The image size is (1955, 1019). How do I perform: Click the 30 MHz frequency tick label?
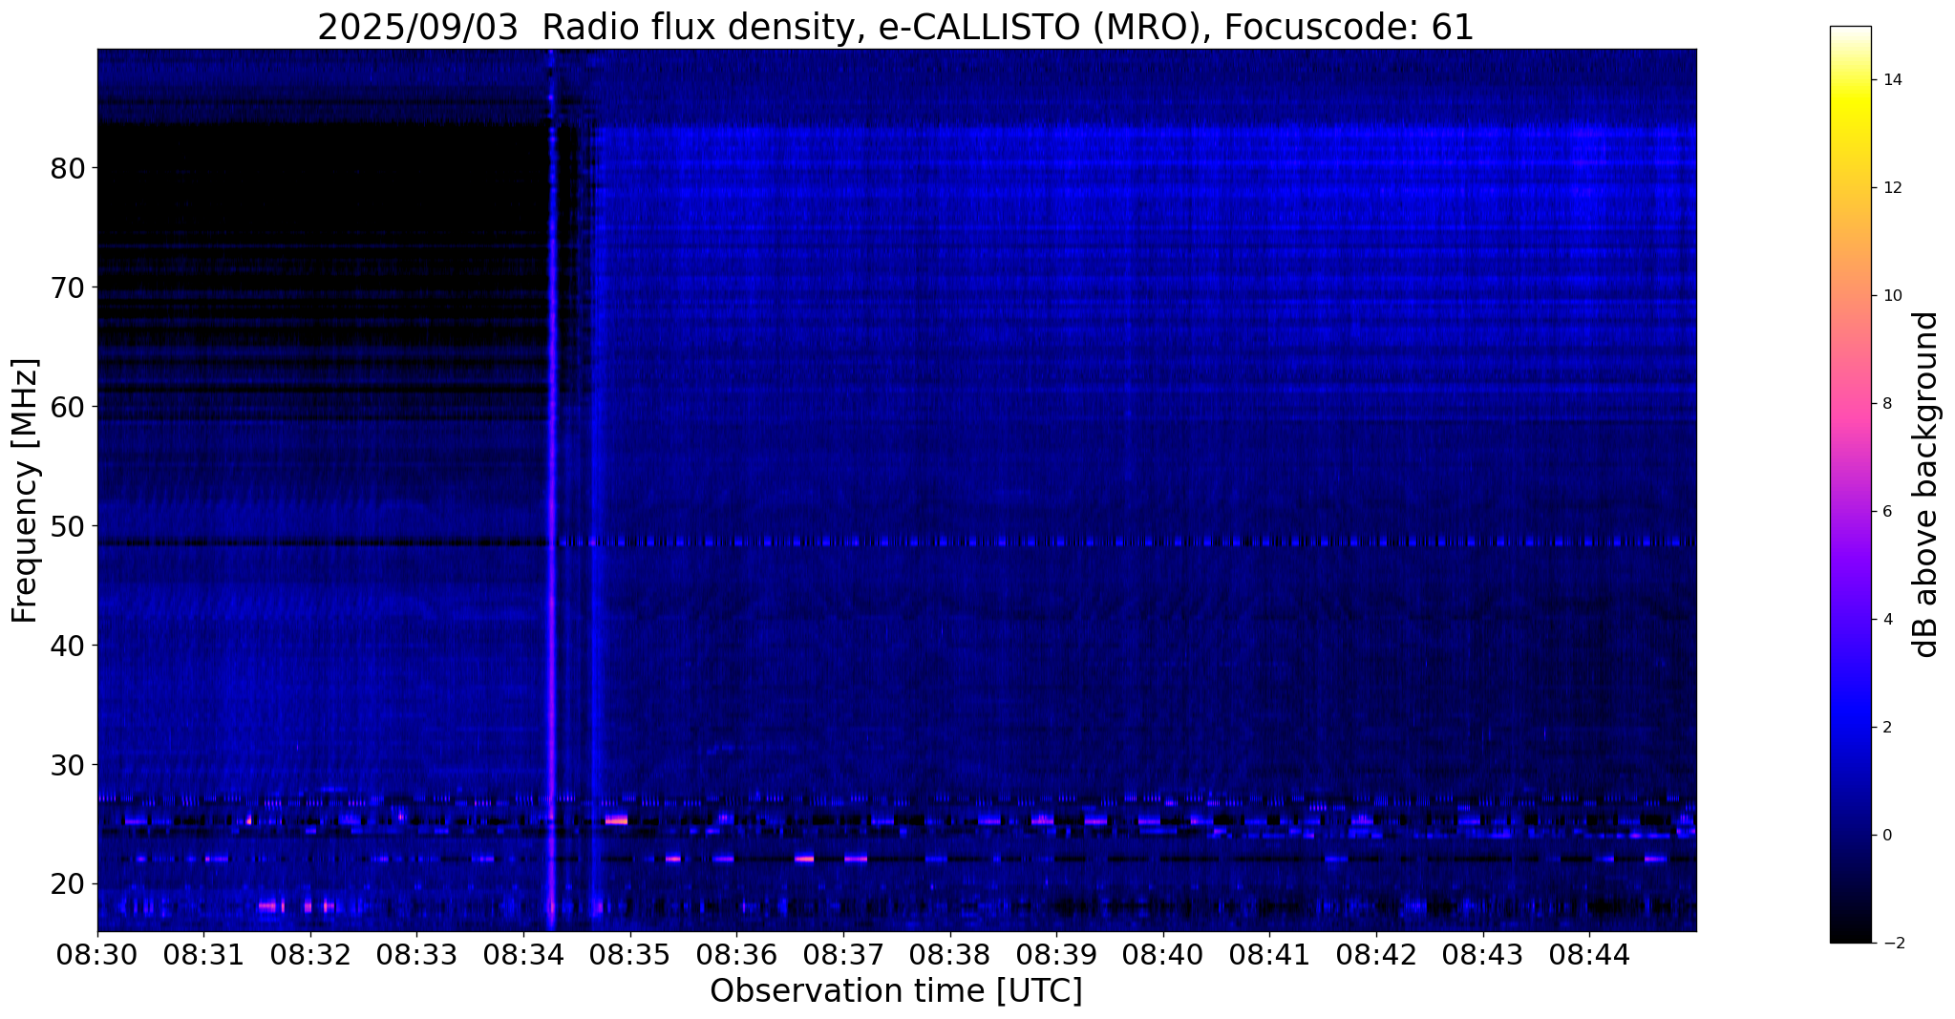click(67, 765)
